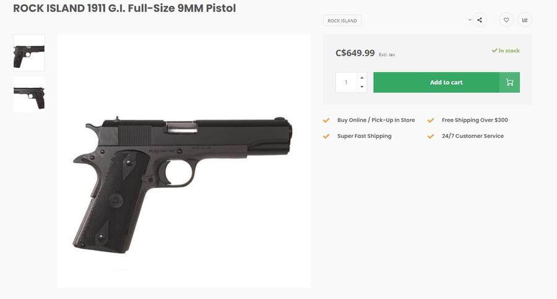Image resolution: width=557 pixels, height=299 pixels.
Task: Click the quantity input field
Action: (347, 82)
